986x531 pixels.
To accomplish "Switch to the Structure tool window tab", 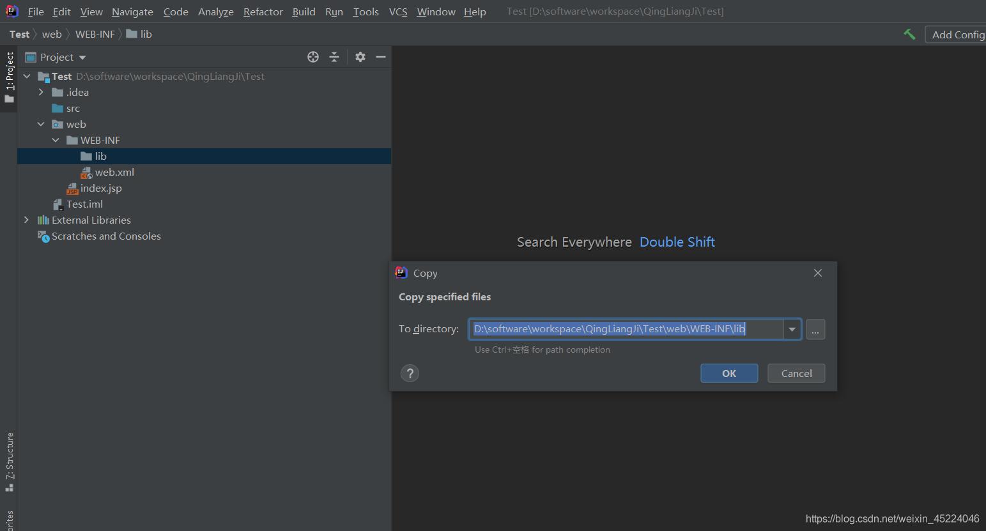I will [x=10, y=461].
